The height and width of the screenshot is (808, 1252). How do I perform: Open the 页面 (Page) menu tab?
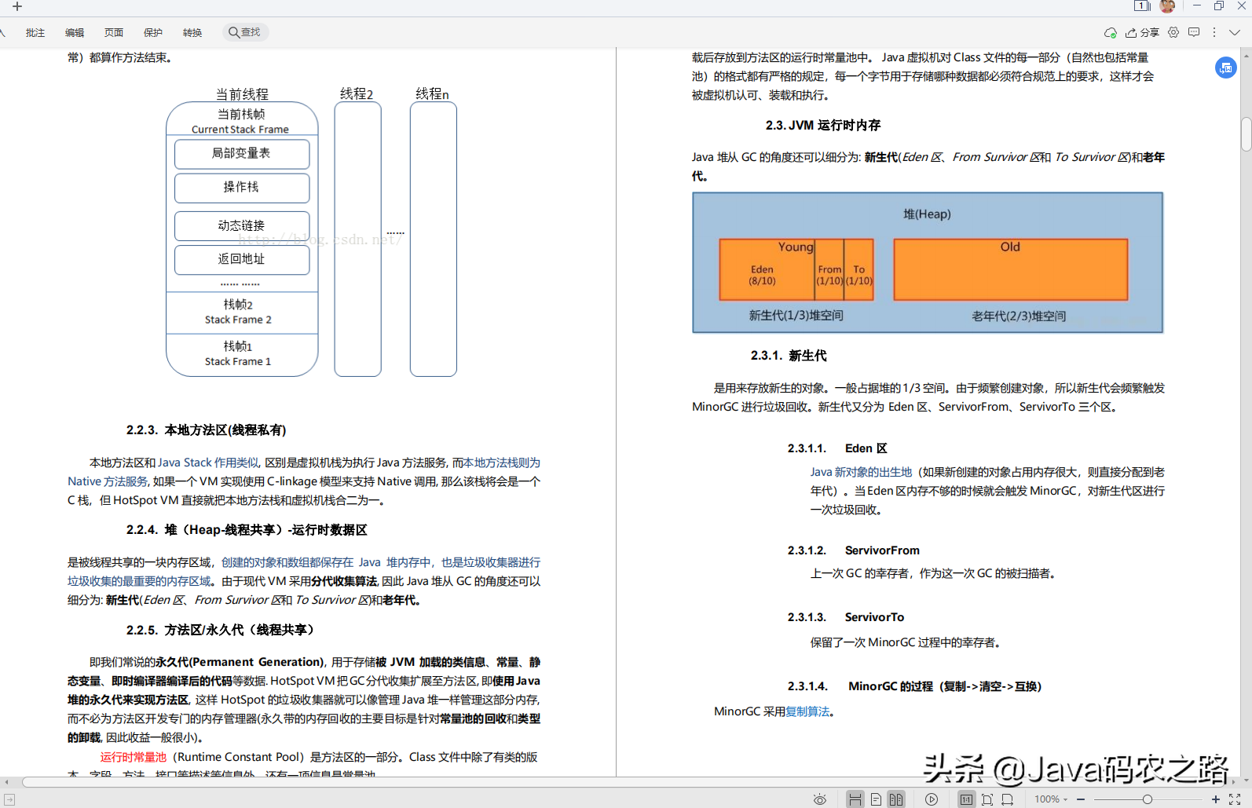114,32
